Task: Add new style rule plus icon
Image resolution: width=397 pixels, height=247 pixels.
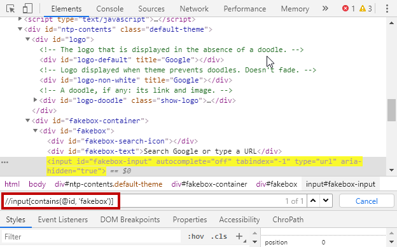Action: pos(239,236)
